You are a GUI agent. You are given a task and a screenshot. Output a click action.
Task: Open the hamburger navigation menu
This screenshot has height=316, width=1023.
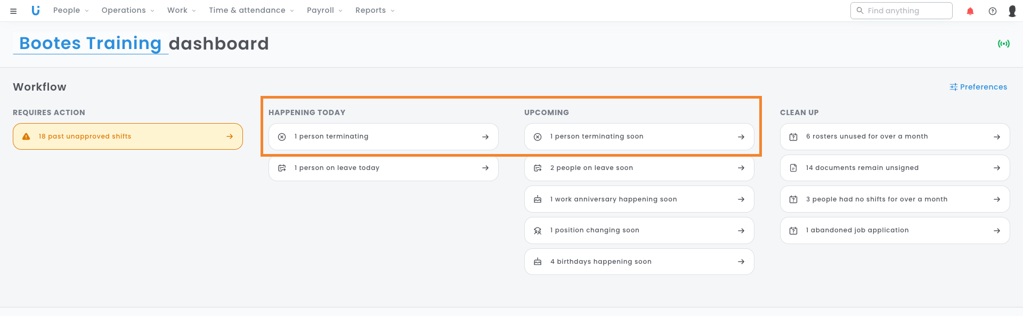point(13,11)
